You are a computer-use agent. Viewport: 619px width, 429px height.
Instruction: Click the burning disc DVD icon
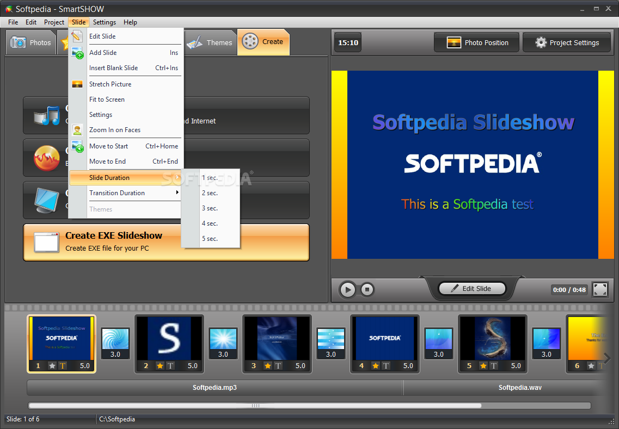(47, 158)
